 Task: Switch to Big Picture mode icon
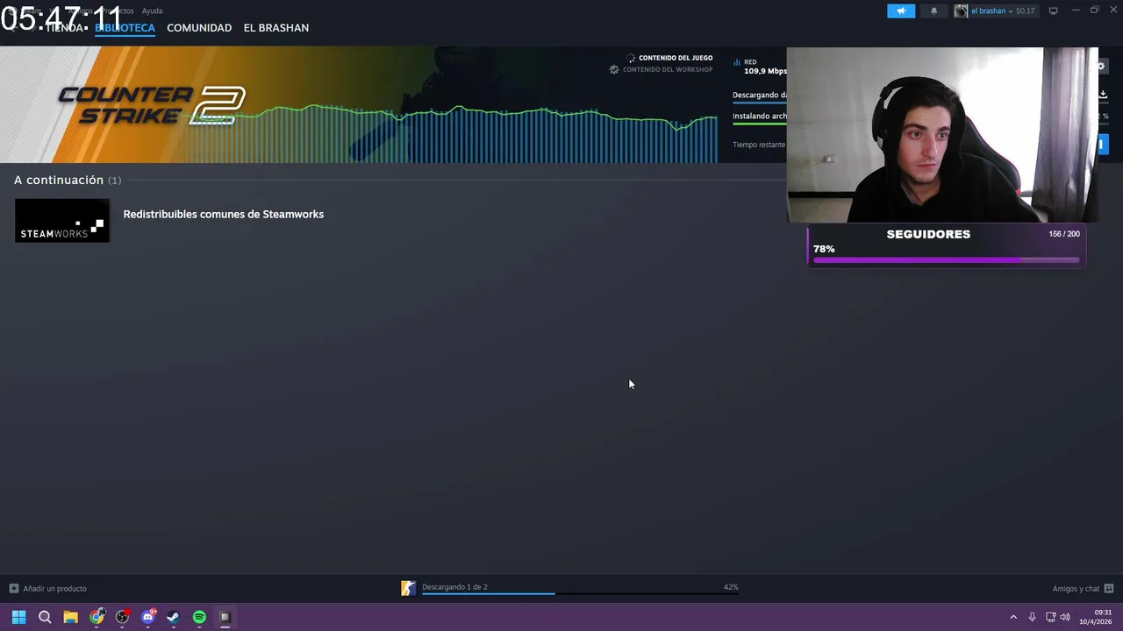point(1054,11)
